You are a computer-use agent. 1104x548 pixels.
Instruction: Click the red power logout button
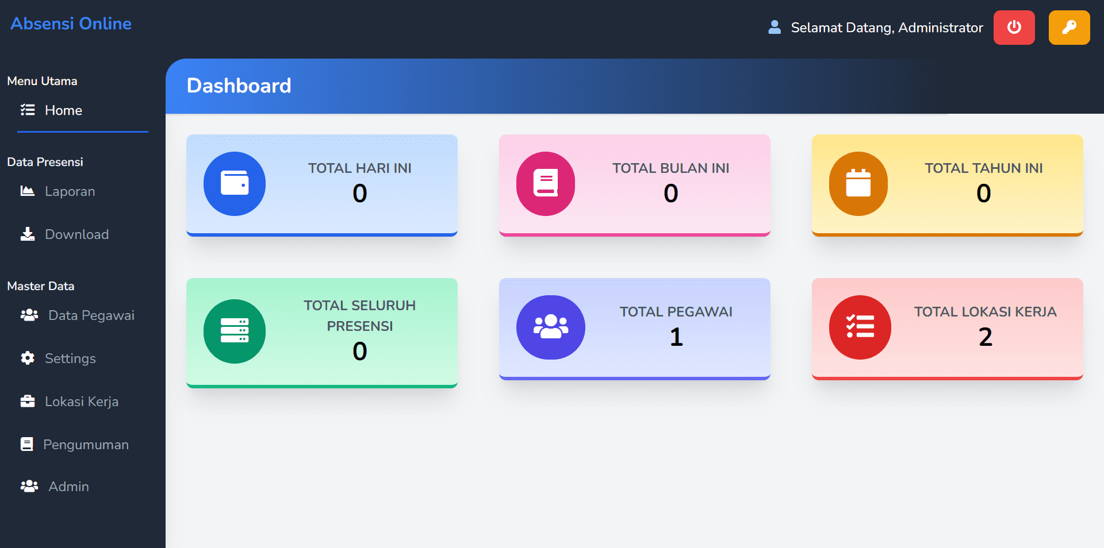tap(1014, 28)
